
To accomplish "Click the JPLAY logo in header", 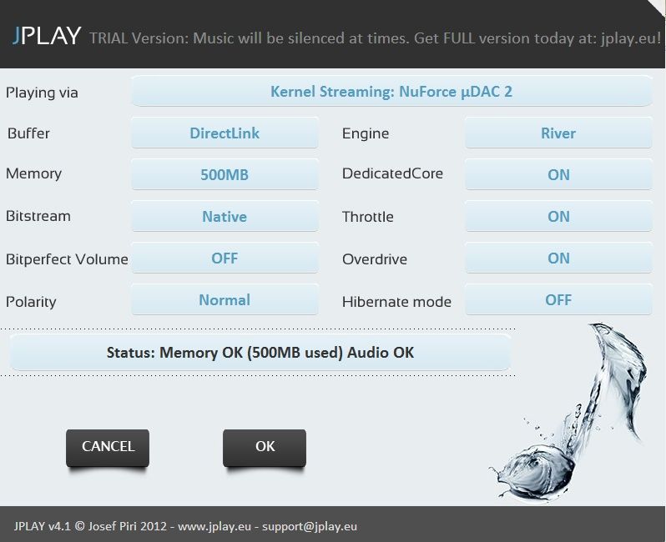I will (x=47, y=36).
